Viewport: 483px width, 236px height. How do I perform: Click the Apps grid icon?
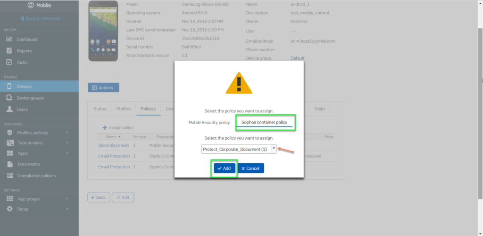point(10,153)
